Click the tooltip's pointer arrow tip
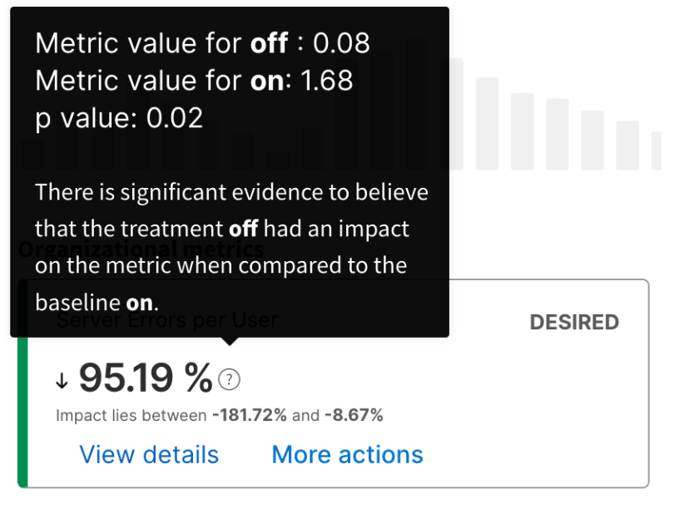This screenshot has width=689, height=509. (x=230, y=341)
